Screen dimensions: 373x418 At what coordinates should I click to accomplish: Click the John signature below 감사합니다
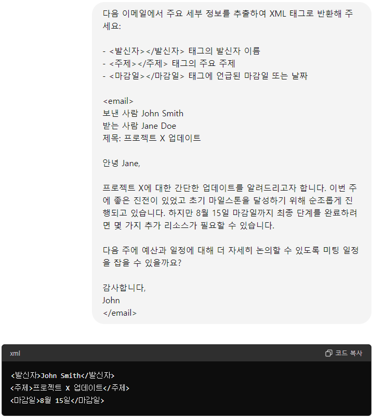pos(111,300)
